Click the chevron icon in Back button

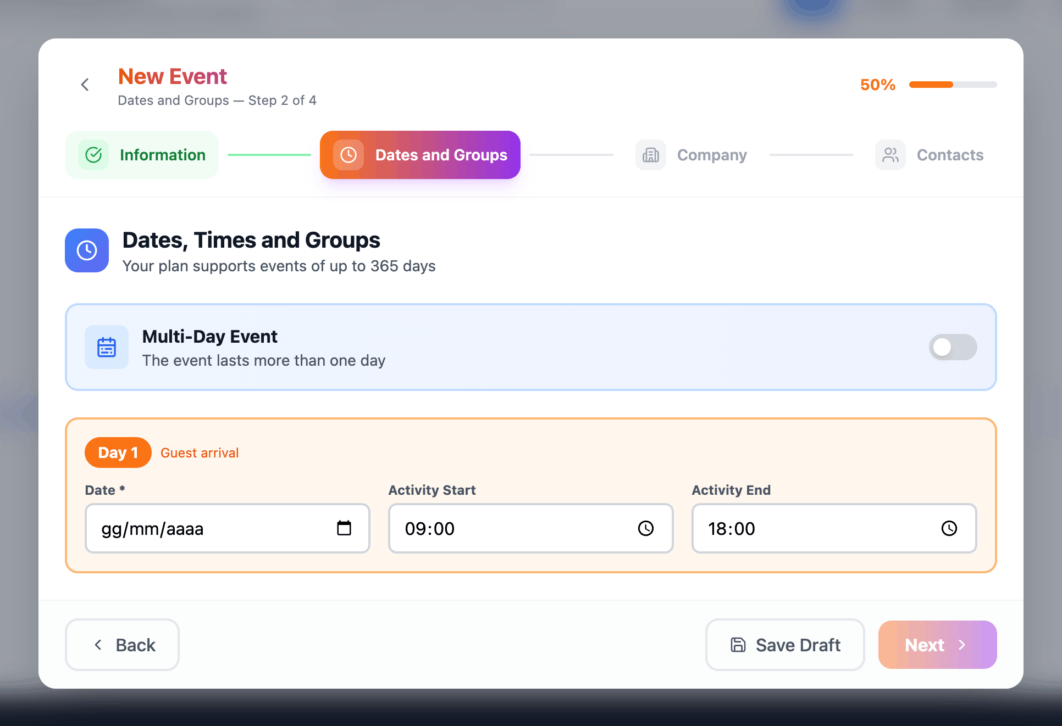[98, 645]
